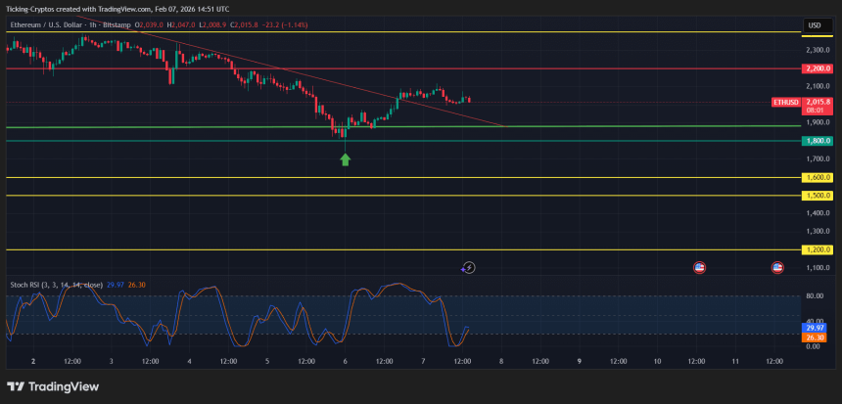
Task: Click the yellow 1,500.0 price level label
Action: [x=818, y=196]
